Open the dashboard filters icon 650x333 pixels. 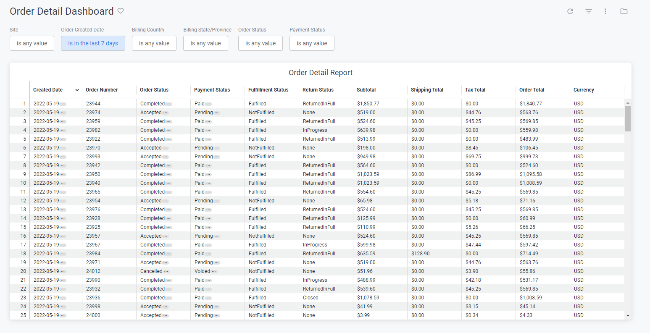coord(589,11)
